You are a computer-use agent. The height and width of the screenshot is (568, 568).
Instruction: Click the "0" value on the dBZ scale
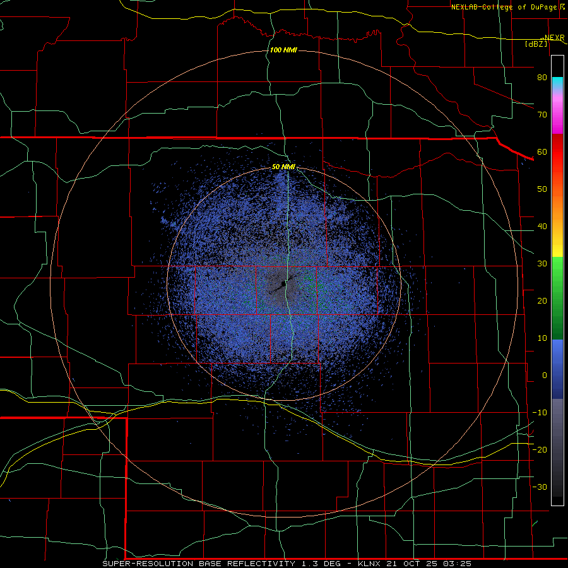(x=545, y=376)
